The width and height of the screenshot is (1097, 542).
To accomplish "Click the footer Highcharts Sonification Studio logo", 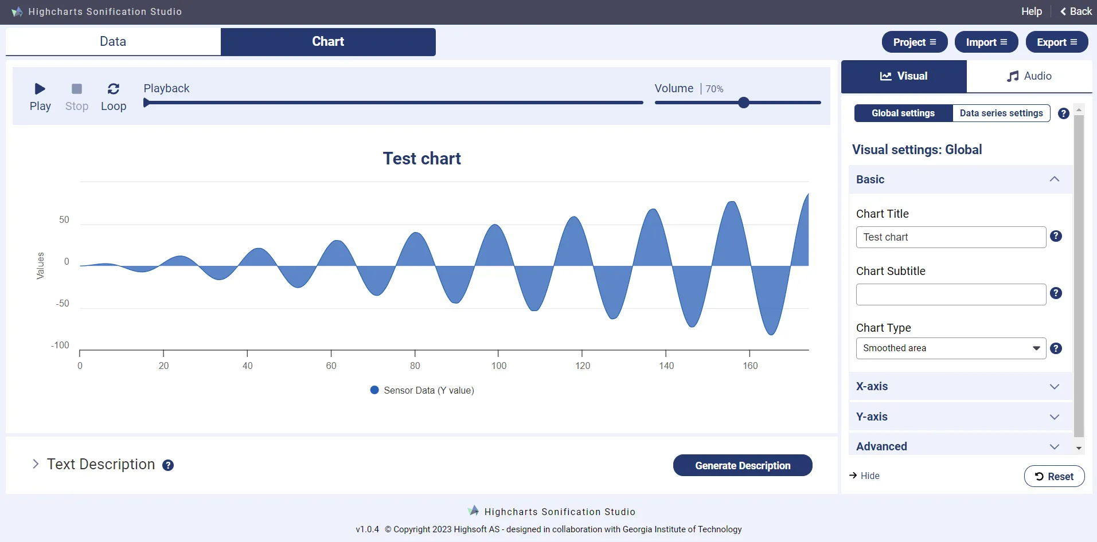I will pyautogui.click(x=473, y=511).
